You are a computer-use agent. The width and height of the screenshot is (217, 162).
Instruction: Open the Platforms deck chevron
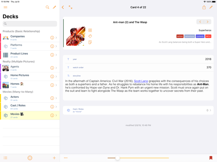(x=56, y=46)
